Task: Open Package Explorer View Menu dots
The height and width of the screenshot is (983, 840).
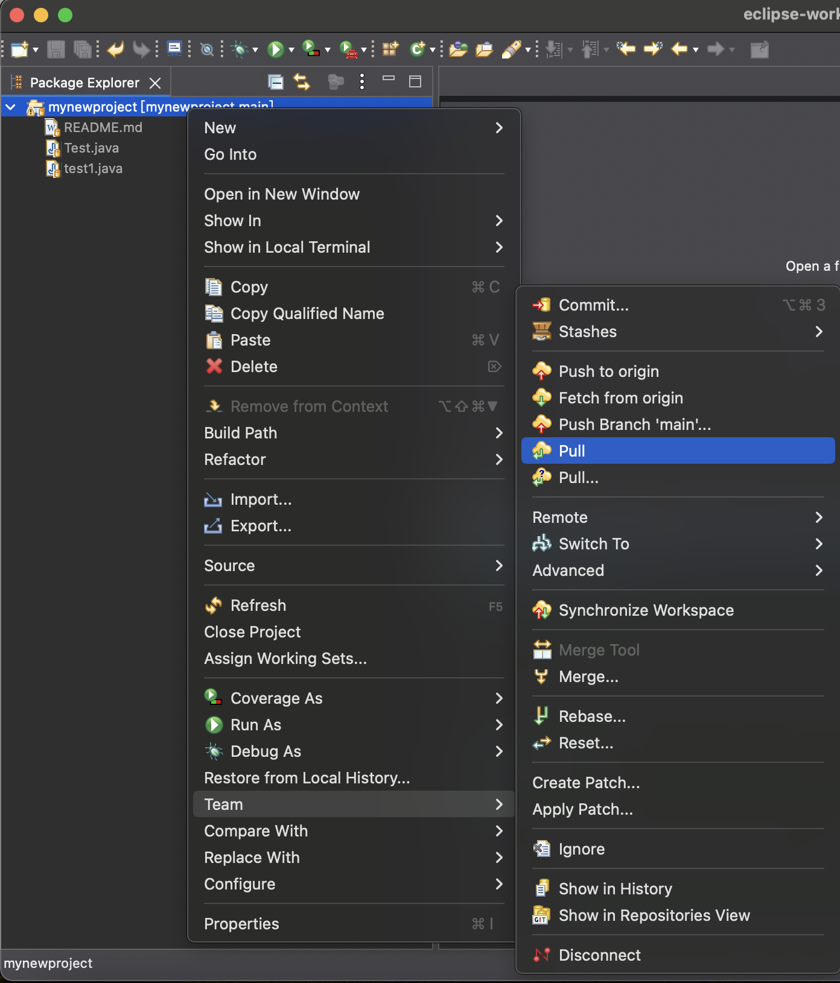Action: [362, 82]
